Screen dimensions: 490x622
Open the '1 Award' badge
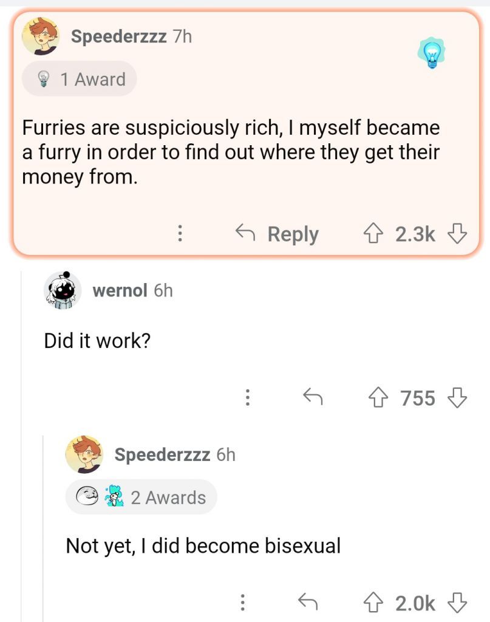tap(80, 79)
